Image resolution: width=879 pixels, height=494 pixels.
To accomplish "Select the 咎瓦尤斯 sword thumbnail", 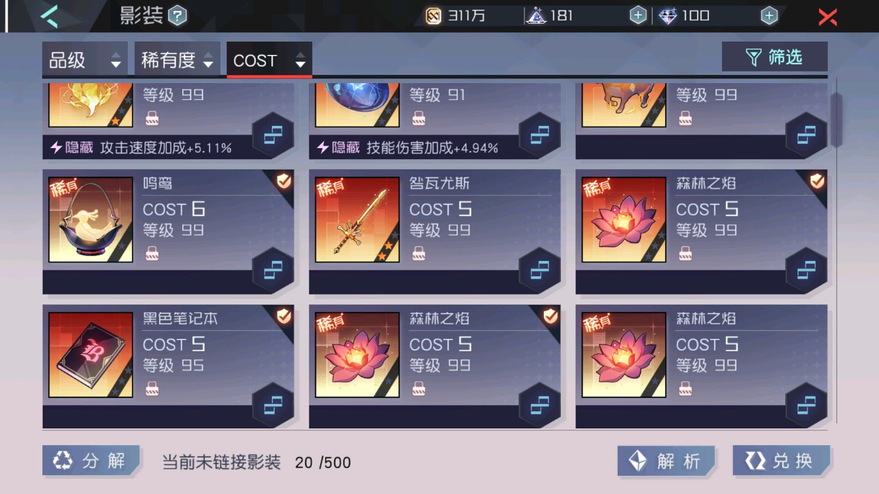I will click(357, 219).
